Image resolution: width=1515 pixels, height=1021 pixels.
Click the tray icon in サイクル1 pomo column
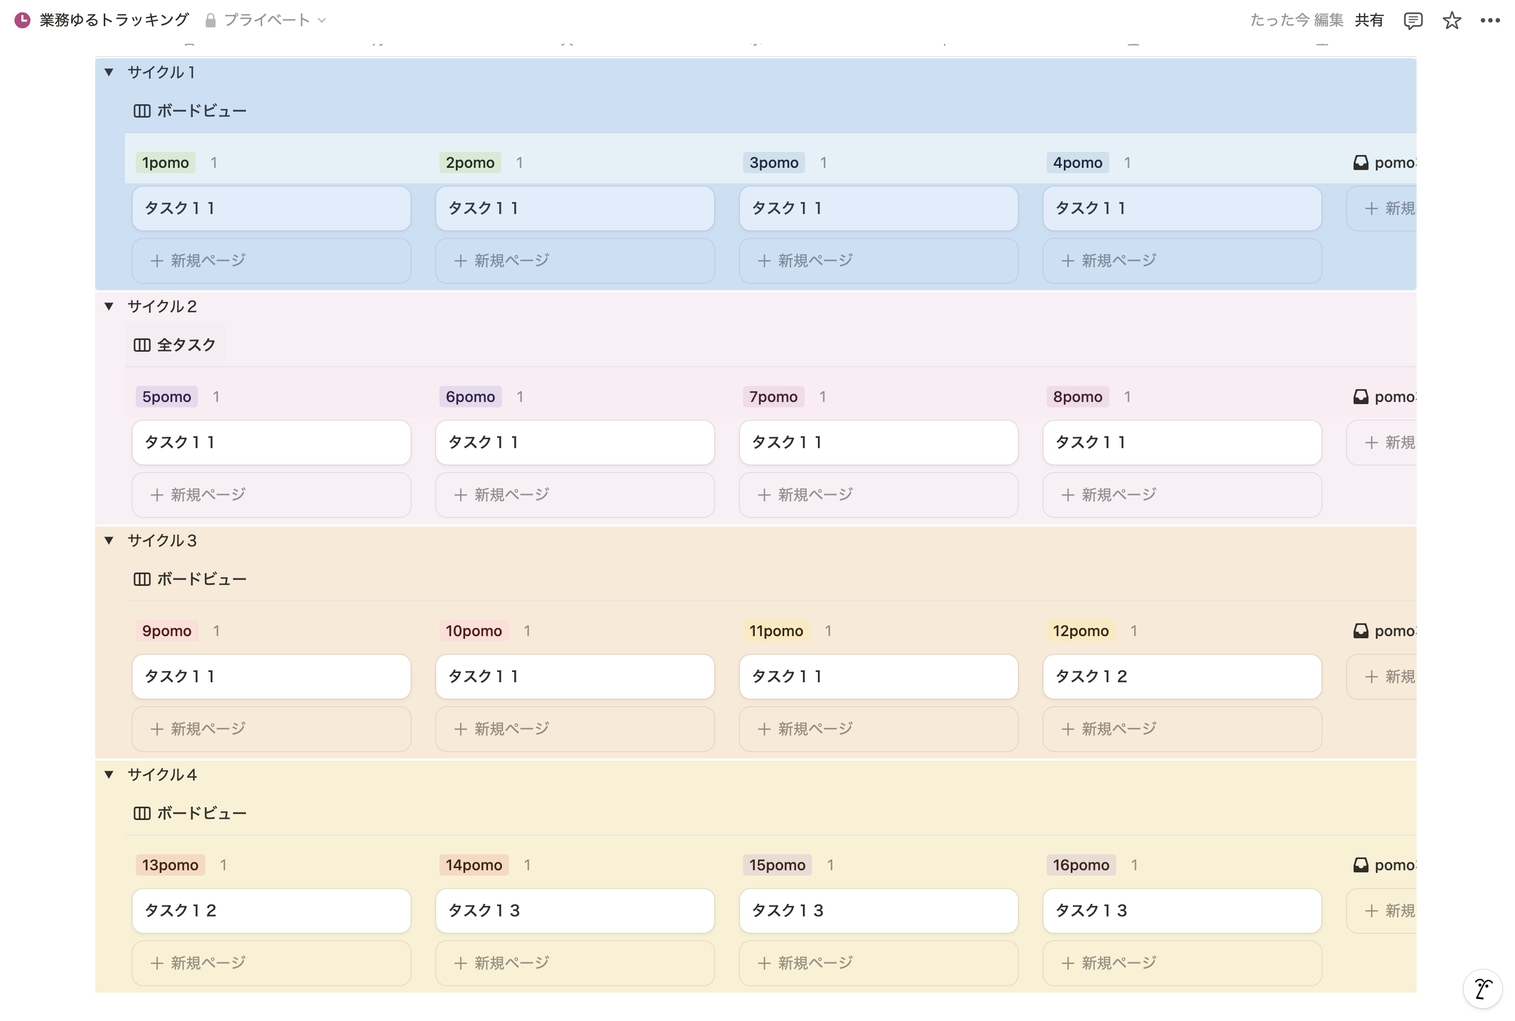pyautogui.click(x=1360, y=163)
